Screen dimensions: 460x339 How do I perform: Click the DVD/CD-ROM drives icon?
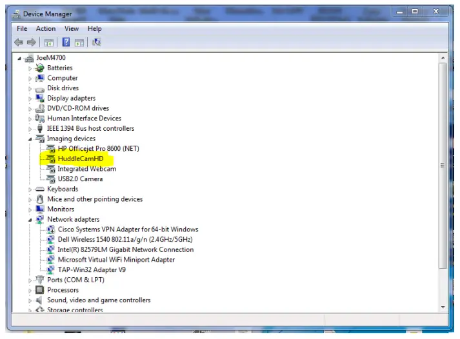point(39,108)
